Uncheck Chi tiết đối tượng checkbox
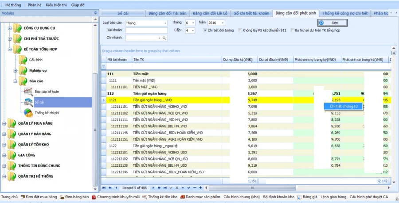This screenshot has width=399, height=203. pos(205,31)
